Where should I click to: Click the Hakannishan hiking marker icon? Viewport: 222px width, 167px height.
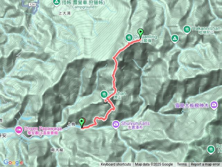(187, 29)
